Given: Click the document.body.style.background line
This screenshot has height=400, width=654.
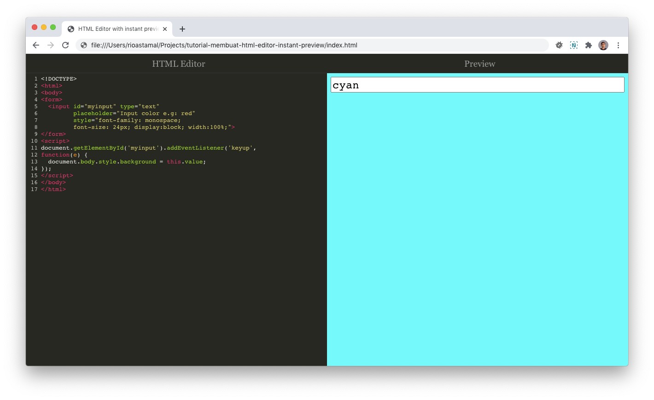Looking at the screenshot, I should click(127, 162).
